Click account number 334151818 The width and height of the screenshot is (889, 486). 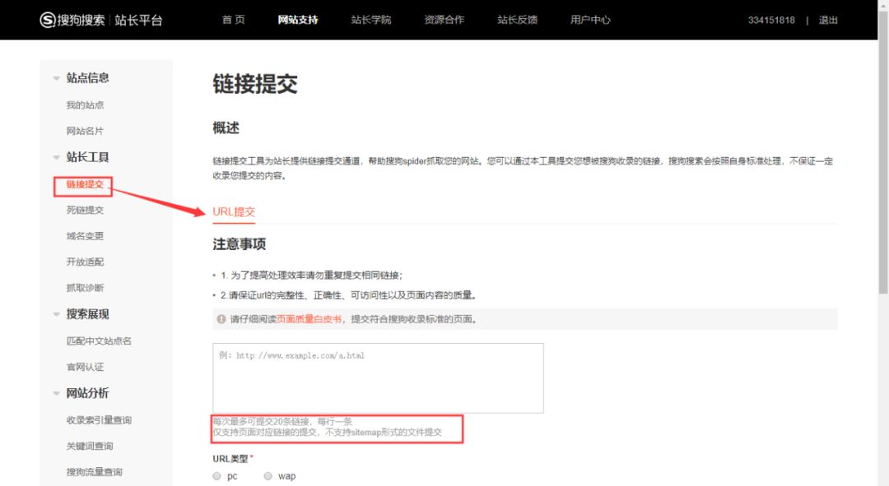point(771,20)
